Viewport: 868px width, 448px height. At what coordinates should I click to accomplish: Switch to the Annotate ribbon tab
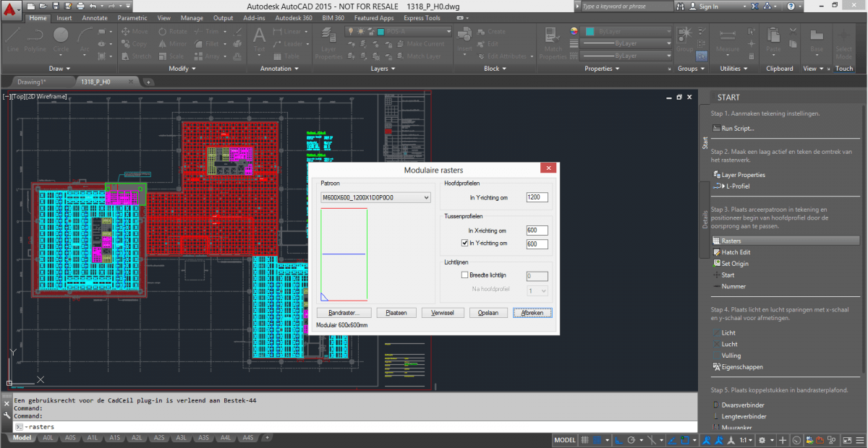(95, 18)
